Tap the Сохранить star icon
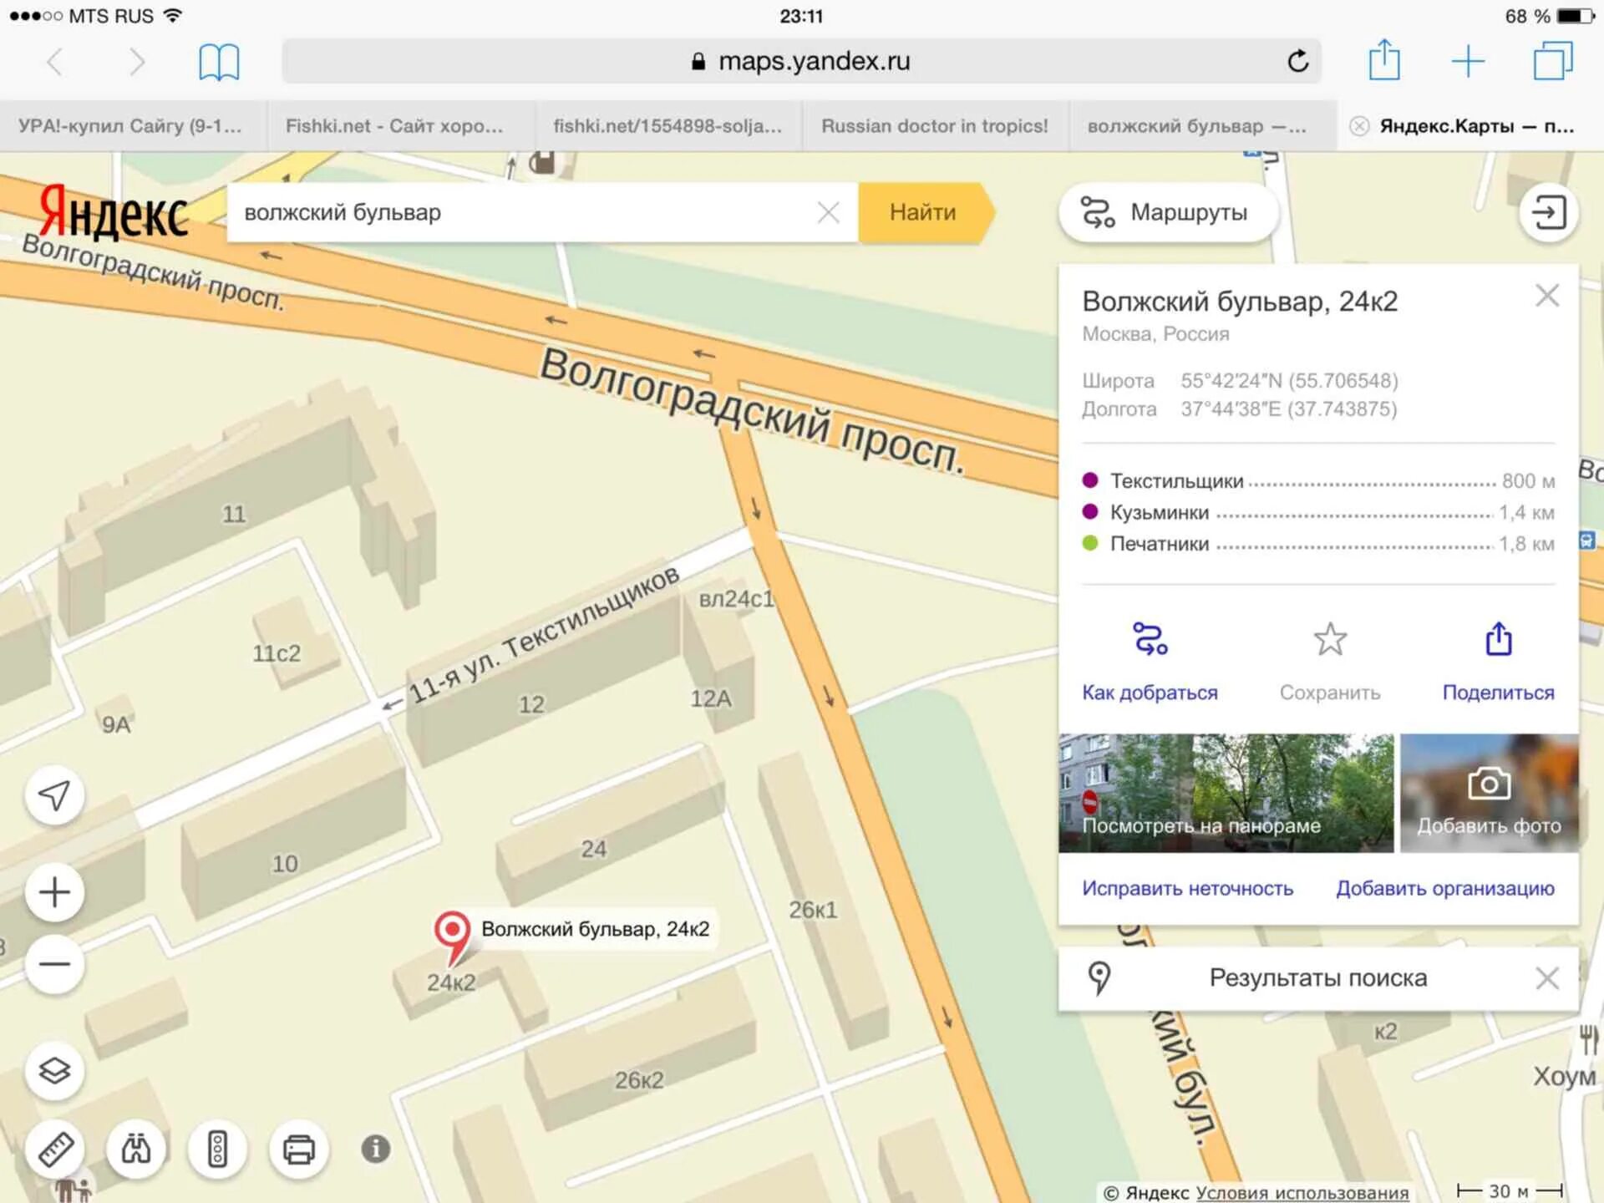The height and width of the screenshot is (1203, 1604). [1330, 639]
